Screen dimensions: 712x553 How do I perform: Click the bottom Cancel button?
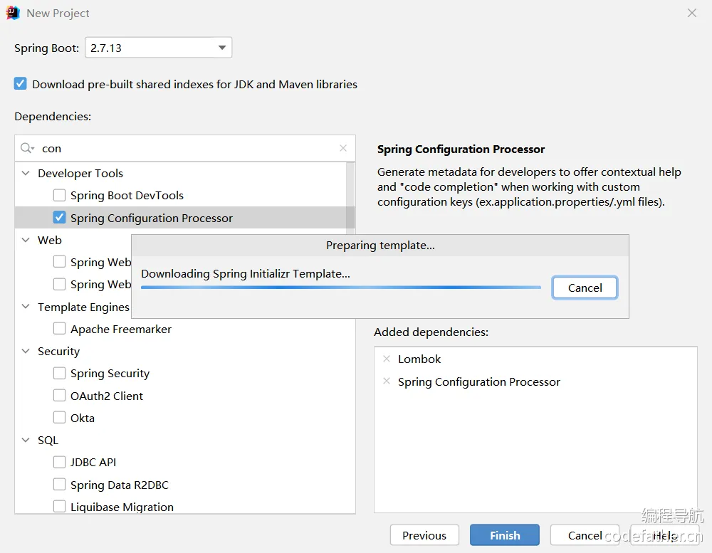coord(585,535)
